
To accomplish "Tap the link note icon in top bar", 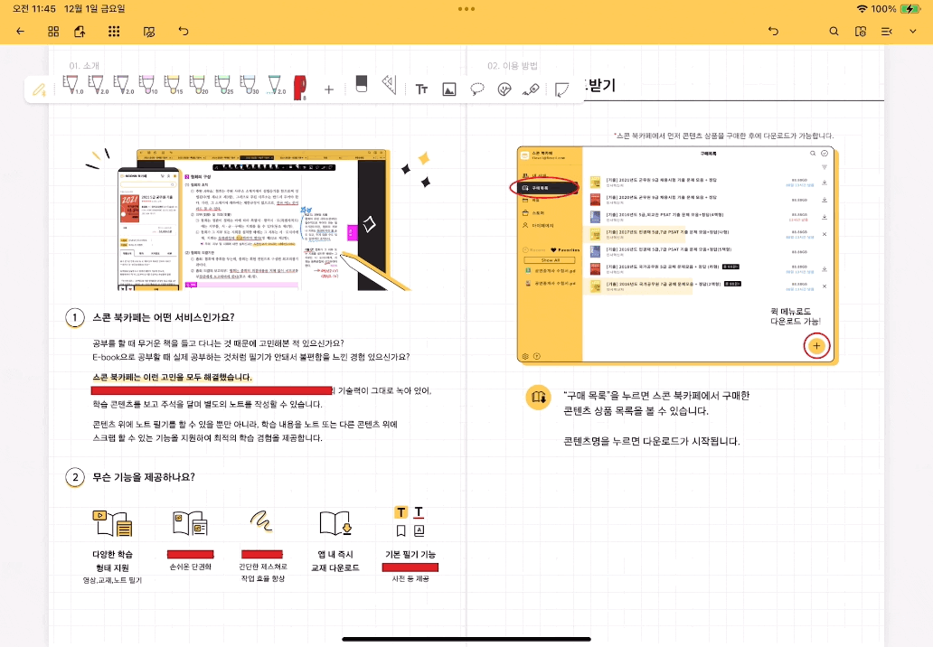I will (149, 32).
